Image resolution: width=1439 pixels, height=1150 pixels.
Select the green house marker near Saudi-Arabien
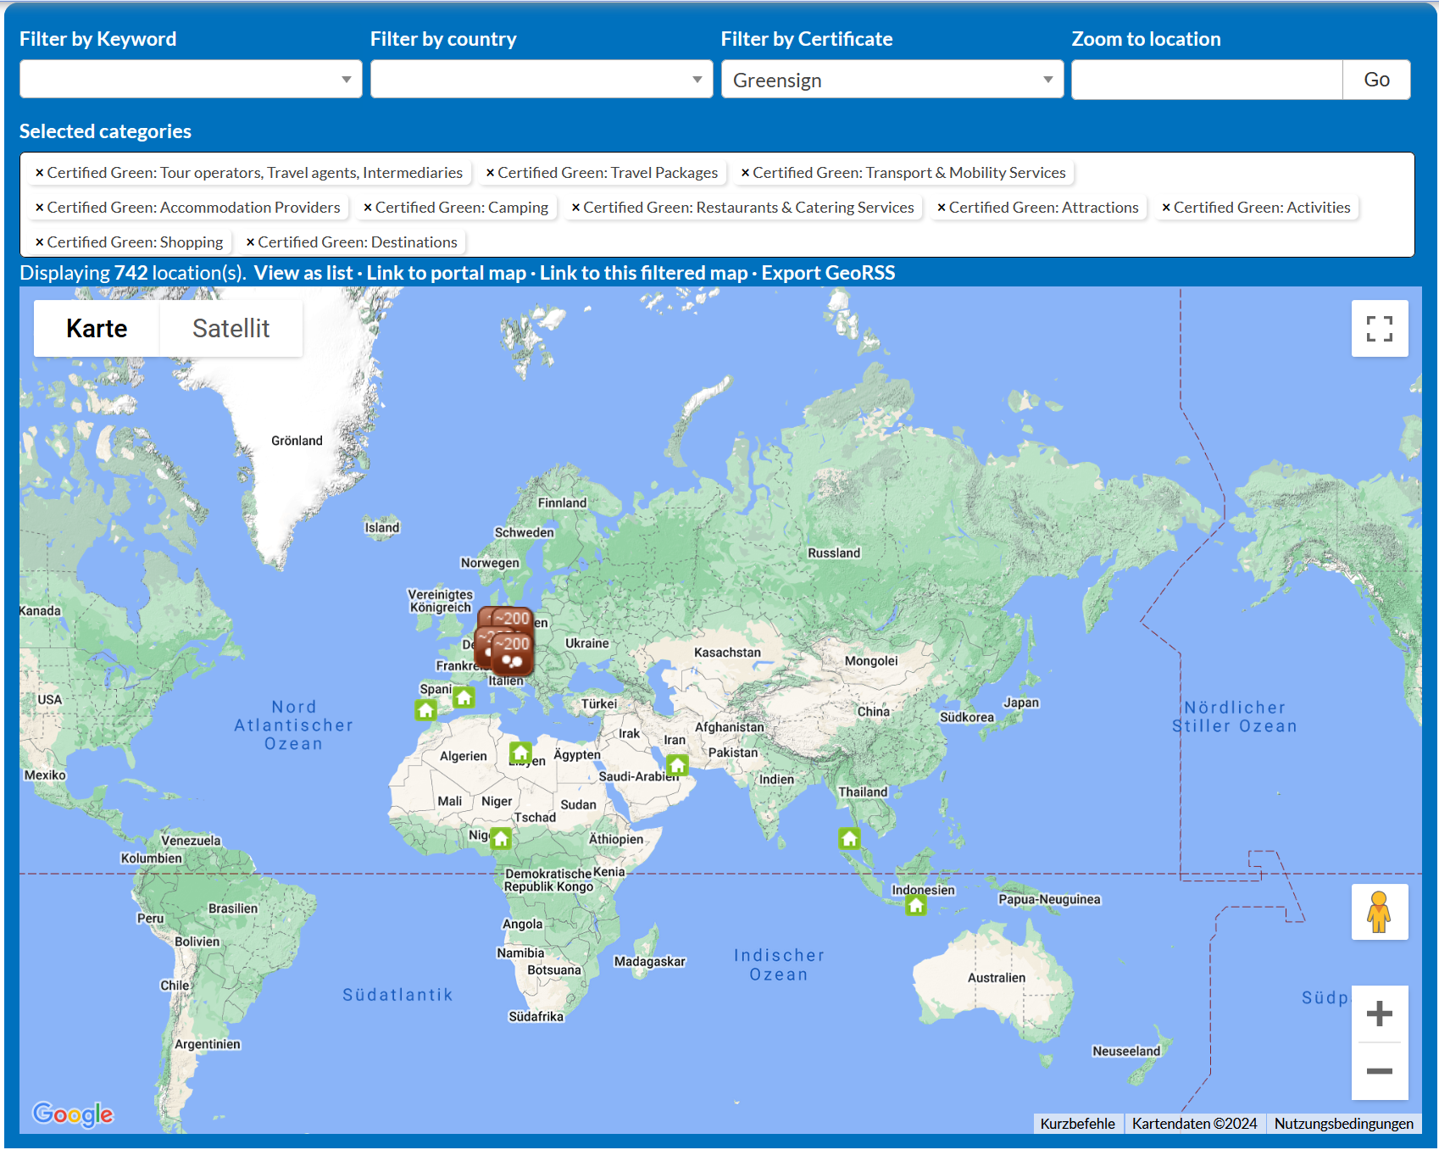pos(677,766)
